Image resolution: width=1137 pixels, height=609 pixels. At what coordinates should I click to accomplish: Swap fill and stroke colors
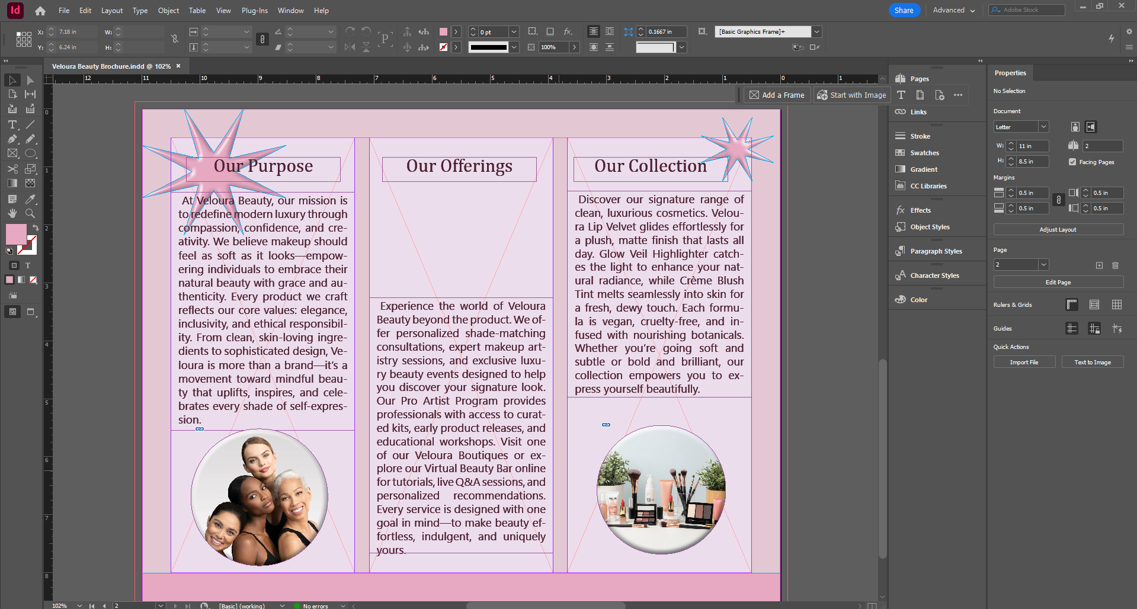35,227
